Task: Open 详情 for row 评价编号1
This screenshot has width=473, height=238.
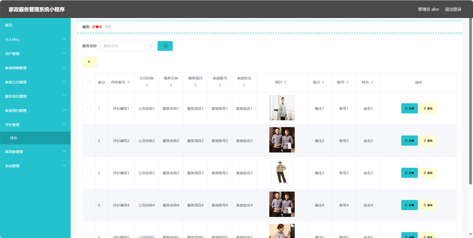Action: click(409, 108)
